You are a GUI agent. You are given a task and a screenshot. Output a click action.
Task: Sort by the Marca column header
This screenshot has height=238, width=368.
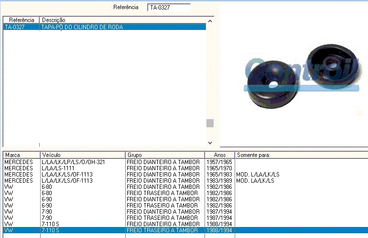click(21, 155)
